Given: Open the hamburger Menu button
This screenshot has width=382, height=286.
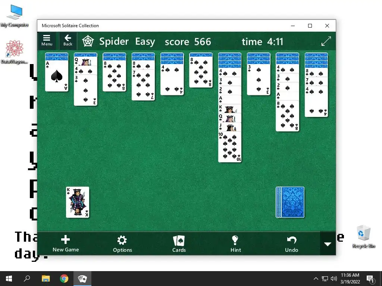Looking at the screenshot, I should pos(47,41).
